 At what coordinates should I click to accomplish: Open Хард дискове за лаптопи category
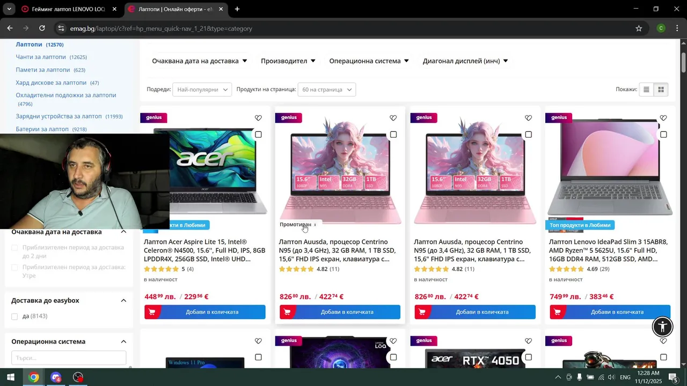(51, 83)
